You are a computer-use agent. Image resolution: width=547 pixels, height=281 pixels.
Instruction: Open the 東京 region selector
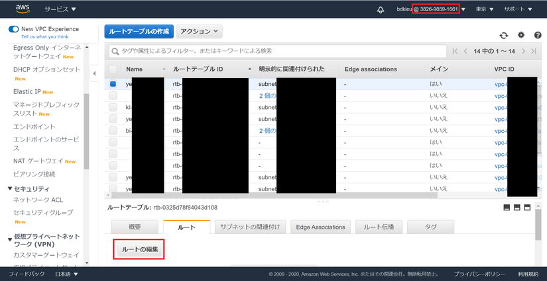485,9
